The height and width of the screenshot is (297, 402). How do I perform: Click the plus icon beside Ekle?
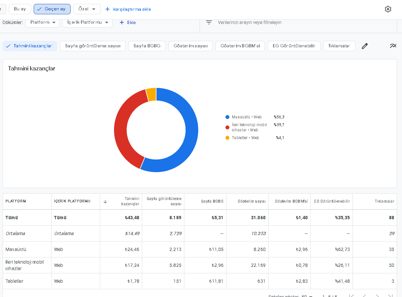122,22
